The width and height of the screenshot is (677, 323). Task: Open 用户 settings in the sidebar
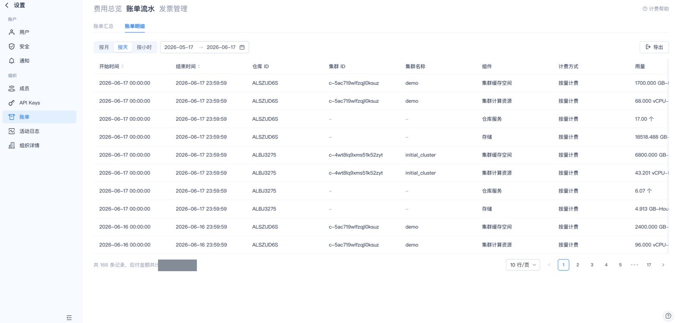(39, 32)
